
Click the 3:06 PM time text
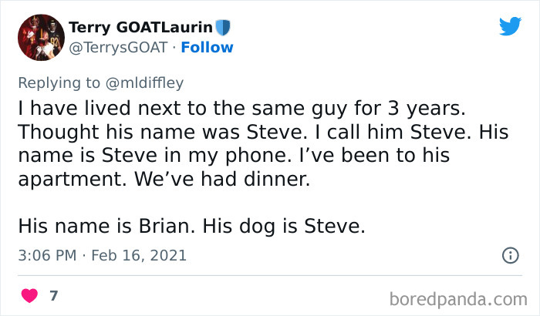point(48,254)
